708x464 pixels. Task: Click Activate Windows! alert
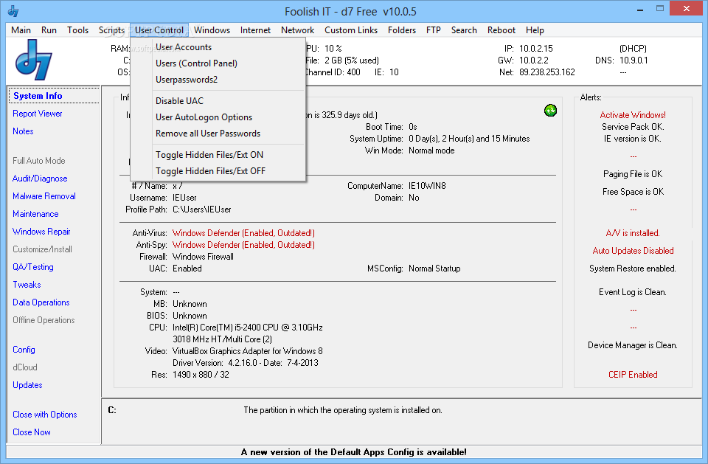point(633,115)
